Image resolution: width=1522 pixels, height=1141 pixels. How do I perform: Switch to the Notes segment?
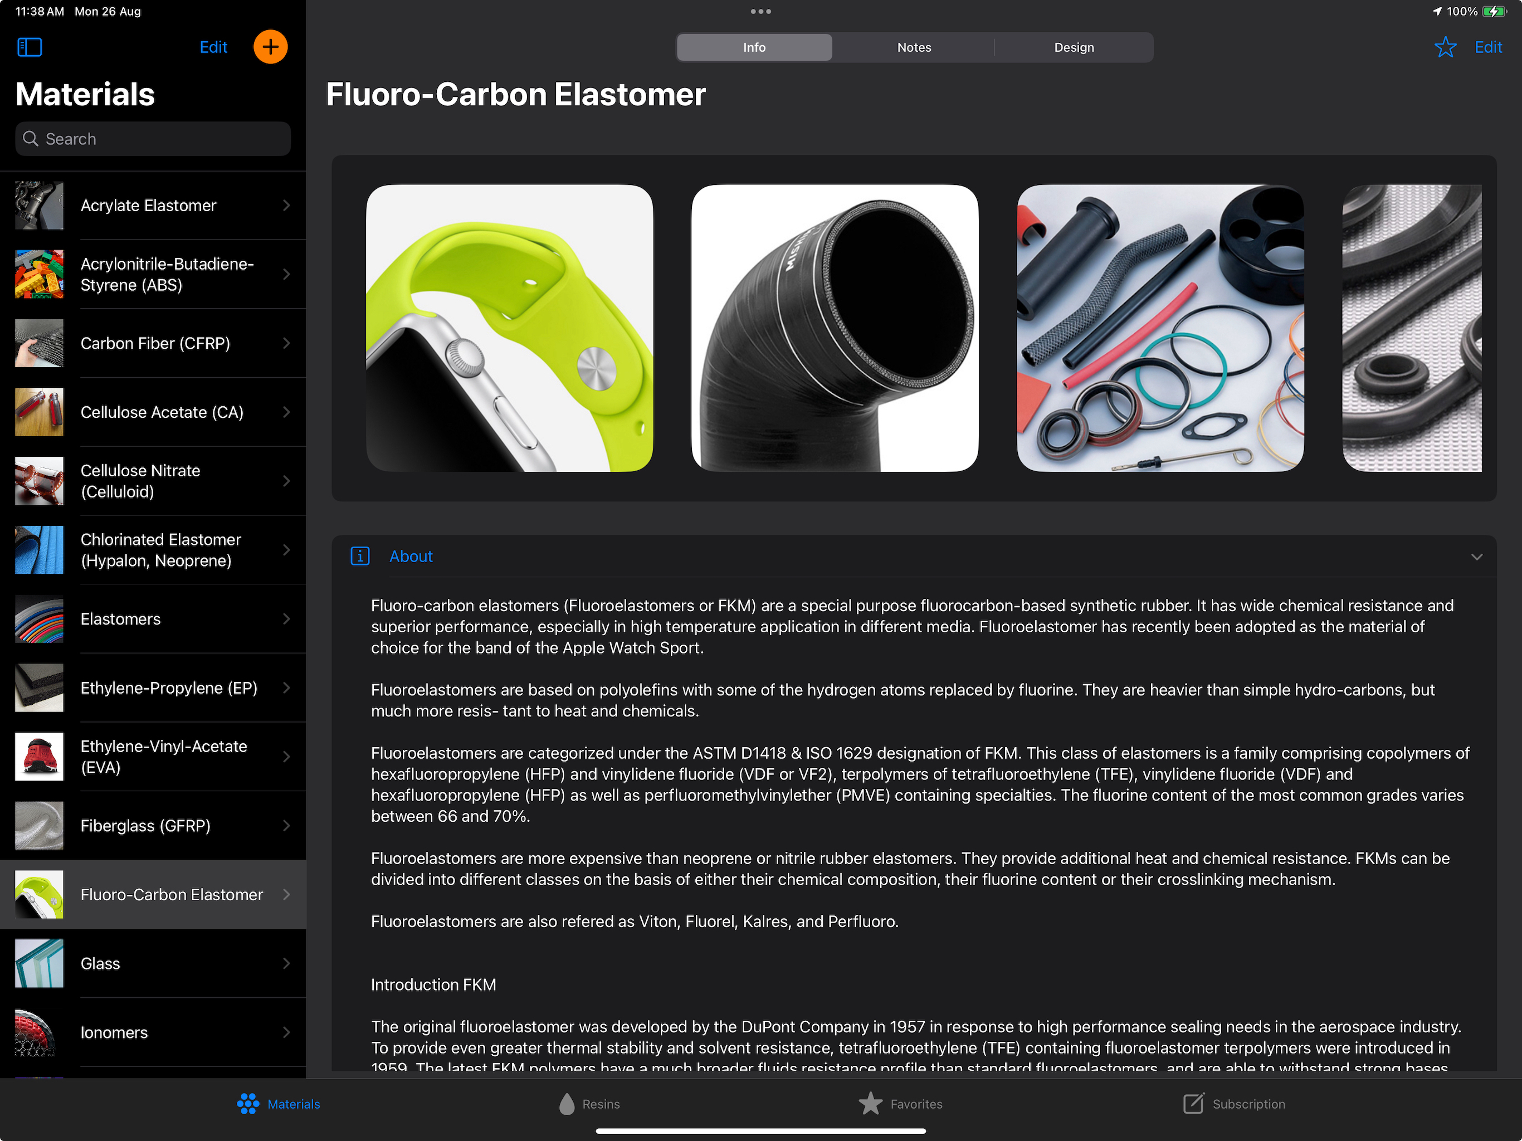[x=913, y=47]
